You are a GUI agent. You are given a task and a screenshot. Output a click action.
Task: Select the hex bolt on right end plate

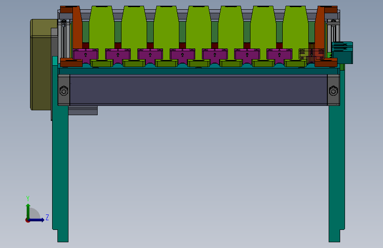coord(334,91)
